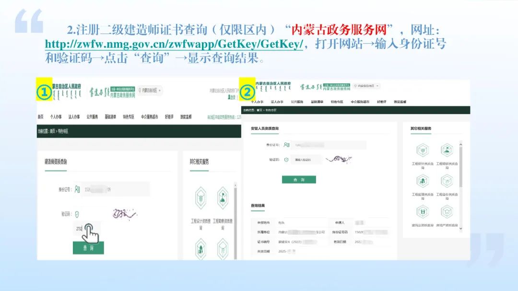Expand the 内蒙古自治区 region dropdown in screenshot 2
The width and height of the screenshot is (518, 291).
366,86
